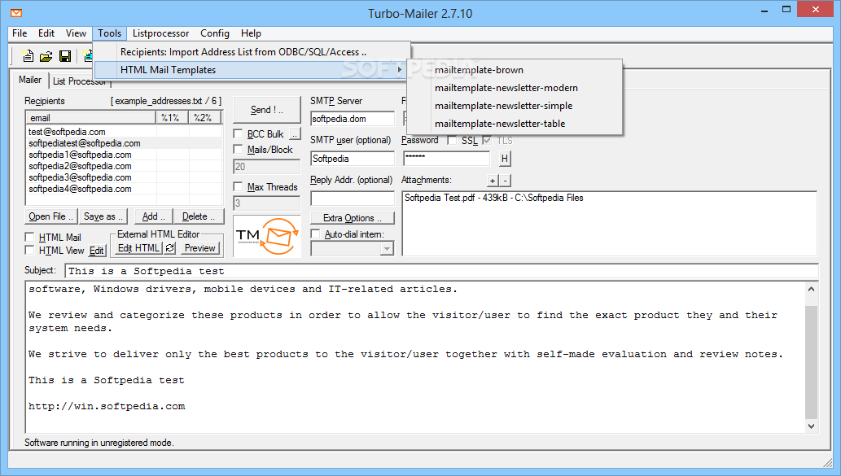The height and width of the screenshot is (476, 841).
Task: Click the message body scrollbar down arrow
Action: click(811, 426)
